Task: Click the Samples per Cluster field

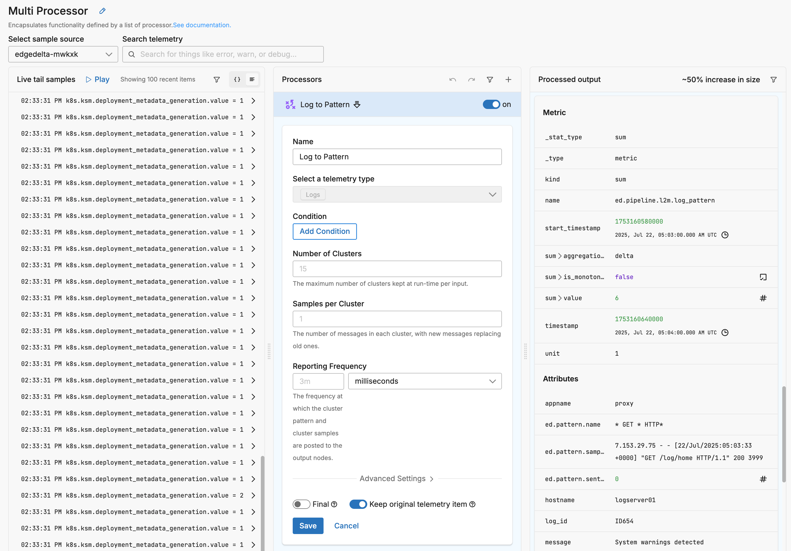Action: [x=397, y=319]
